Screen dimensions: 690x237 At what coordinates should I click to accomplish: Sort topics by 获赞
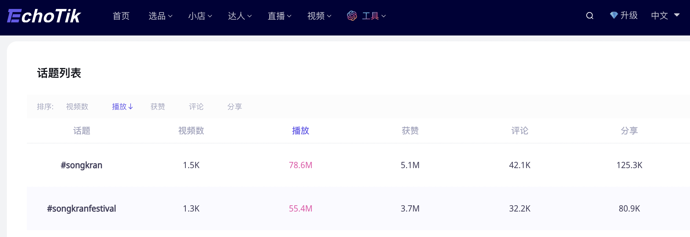[x=158, y=107]
